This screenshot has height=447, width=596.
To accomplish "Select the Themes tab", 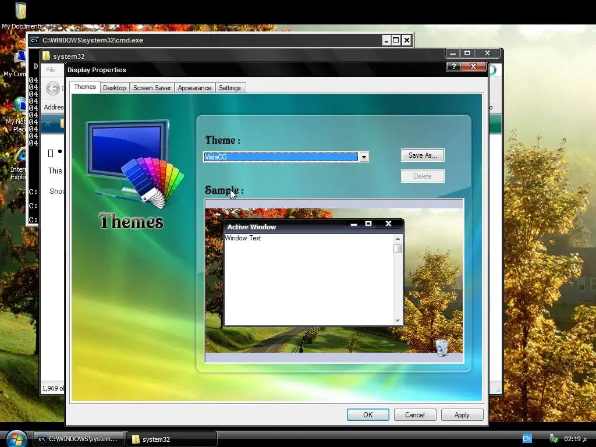I will pos(85,87).
